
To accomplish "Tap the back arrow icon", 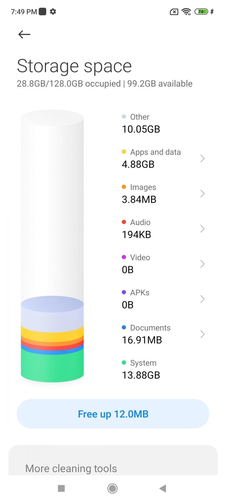I will pos(24,34).
